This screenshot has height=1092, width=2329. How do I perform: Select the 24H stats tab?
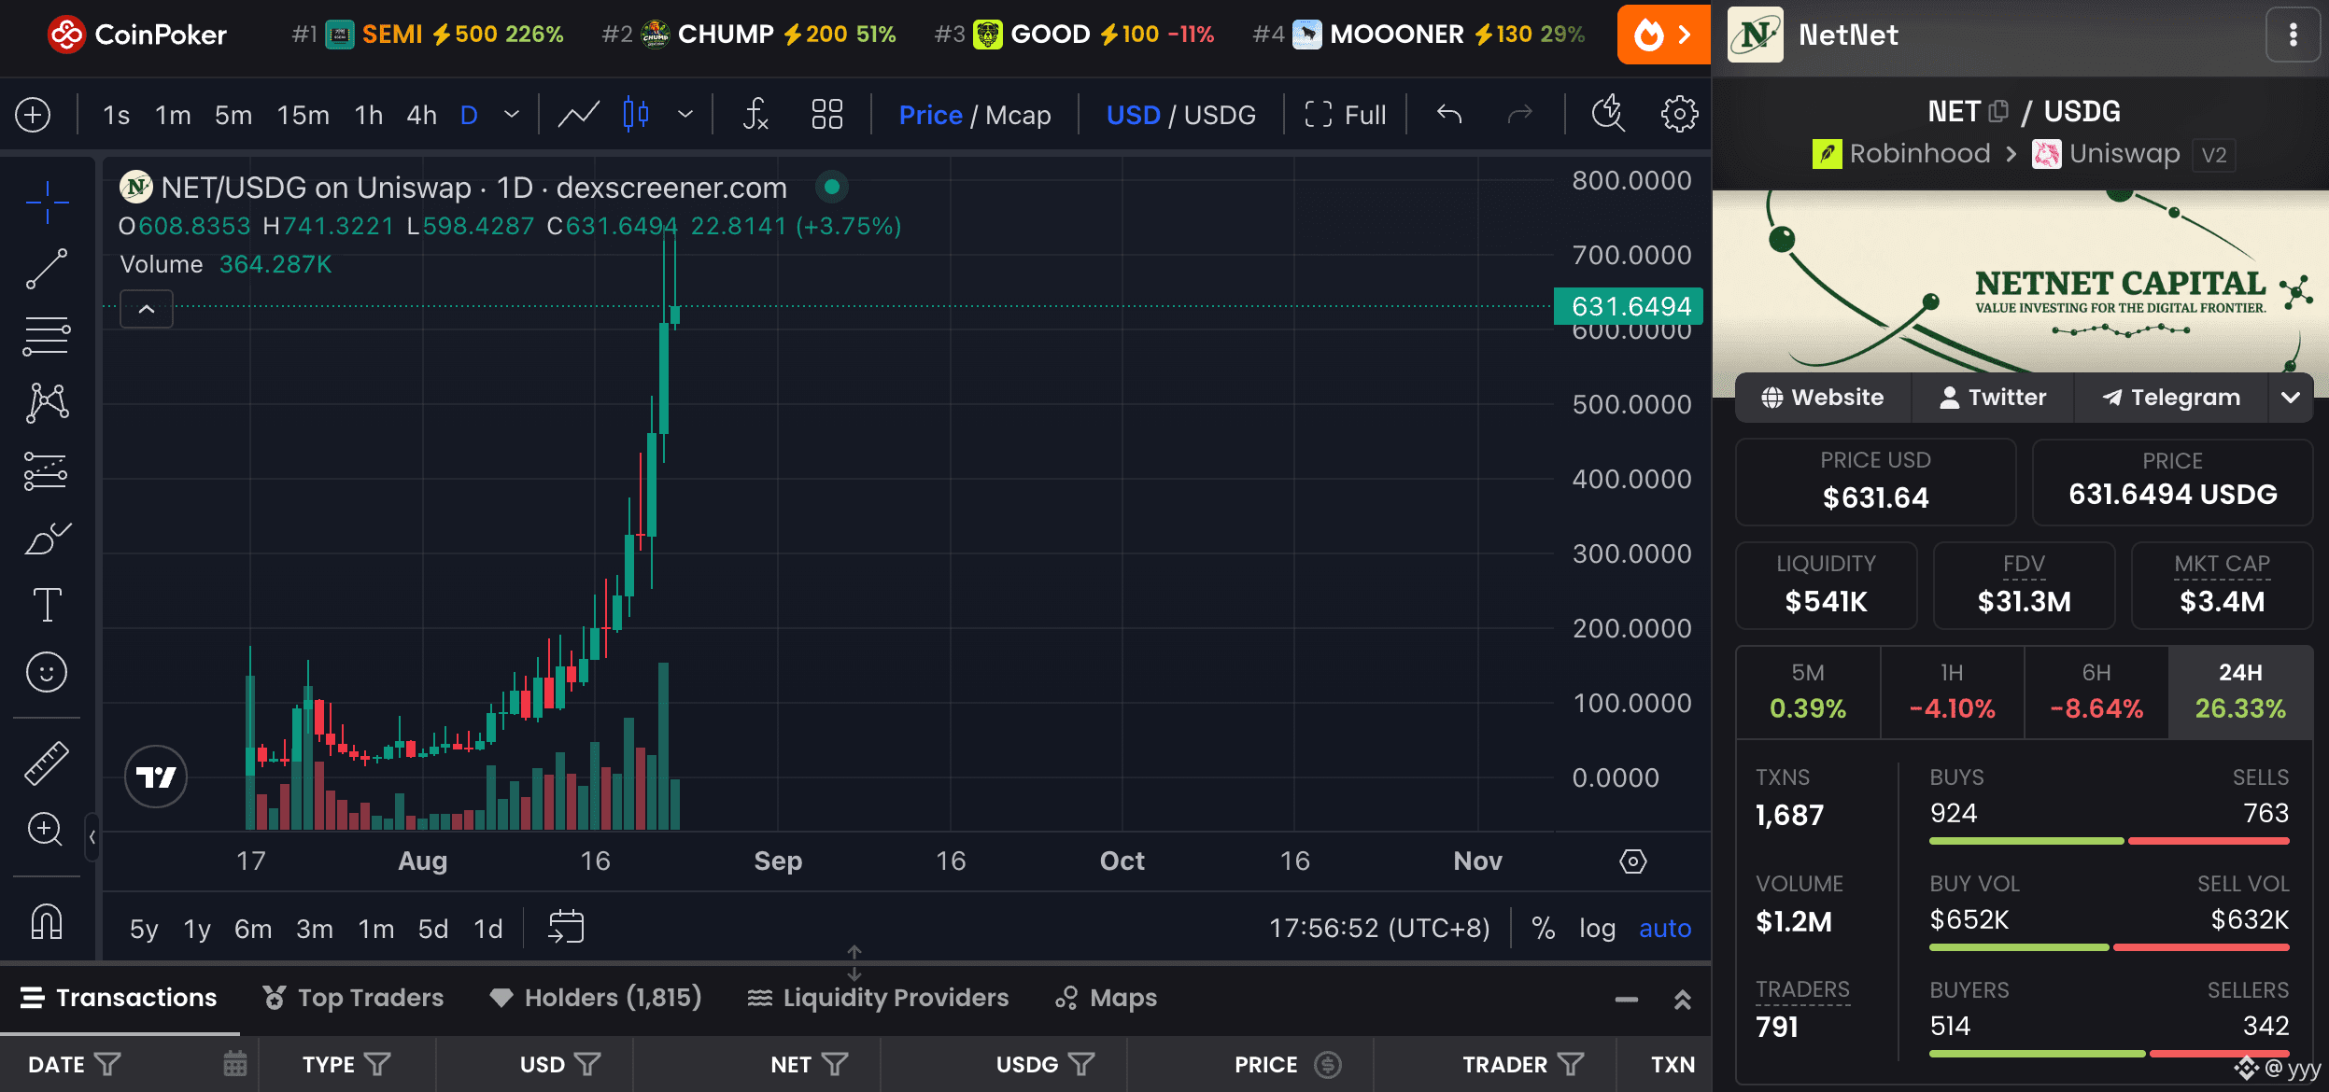(x=2240, y=692)
